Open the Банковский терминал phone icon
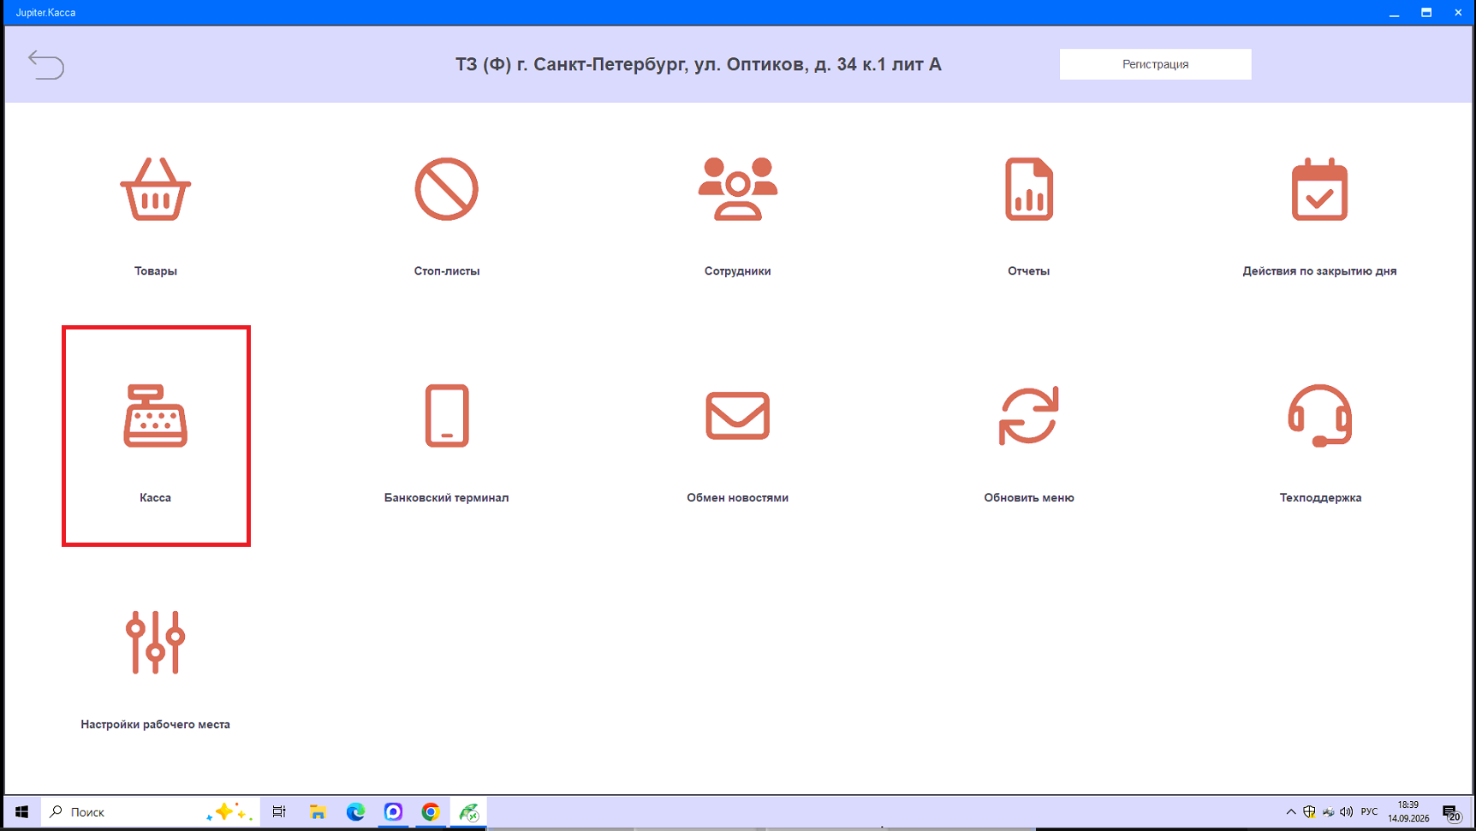 446,416
